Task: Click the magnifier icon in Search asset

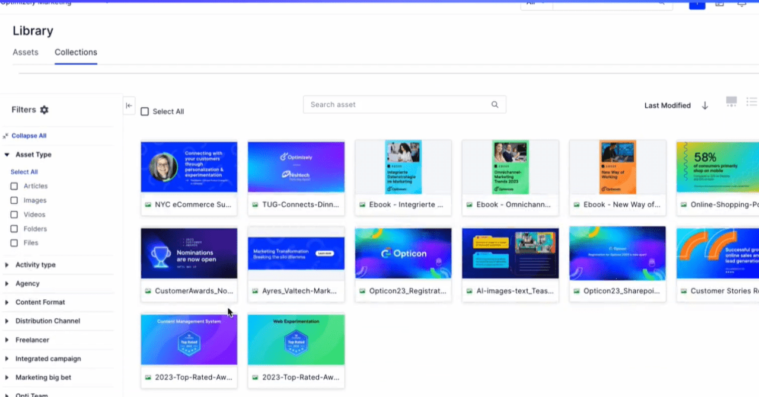Action: (495, 104)
